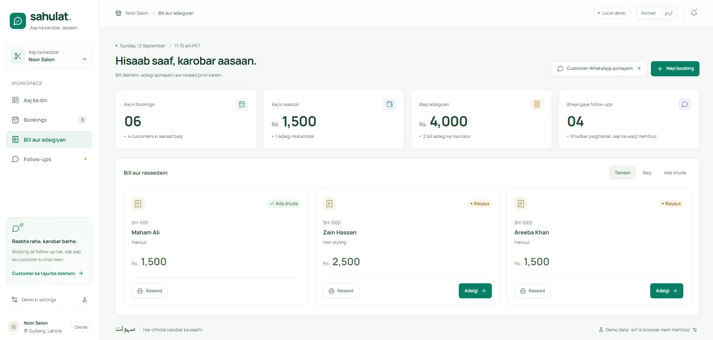713x340 pixels.
Task: Click the Urdu sahulat footer logo
Action: (125, 329)
